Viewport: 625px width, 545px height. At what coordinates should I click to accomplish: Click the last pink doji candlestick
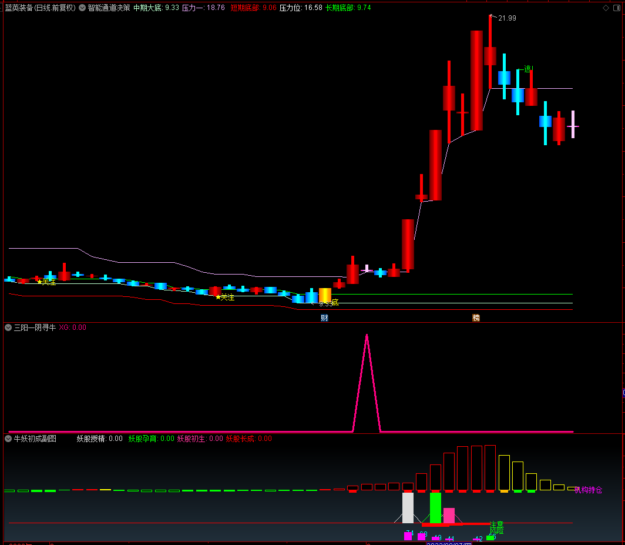[573, 125]
